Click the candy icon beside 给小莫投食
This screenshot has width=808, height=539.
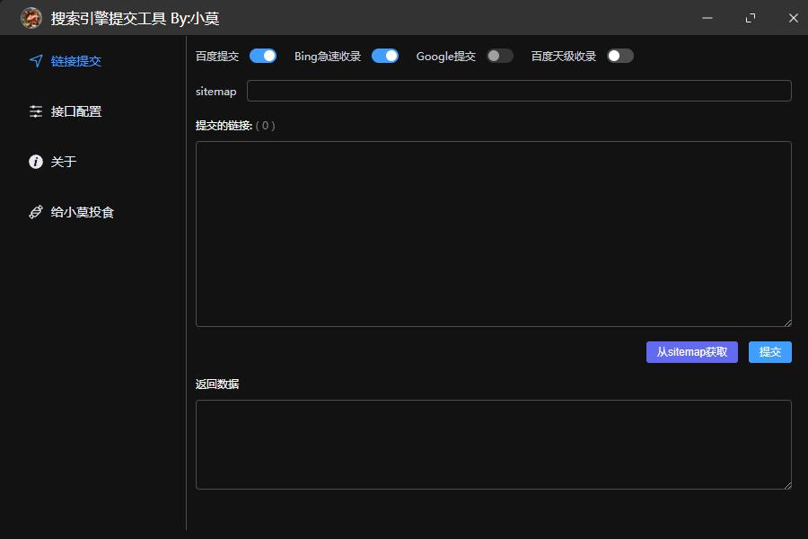tap(36, 212)
